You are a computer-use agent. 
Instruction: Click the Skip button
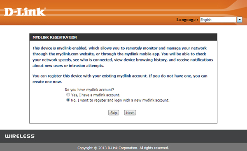pyautogui.click(x=114, y=113)
